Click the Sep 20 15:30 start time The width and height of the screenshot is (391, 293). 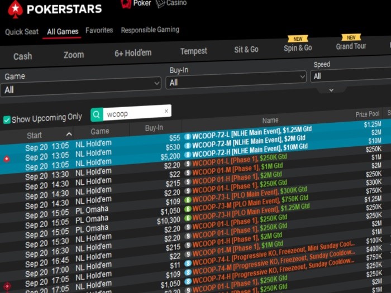pos(47,243)
